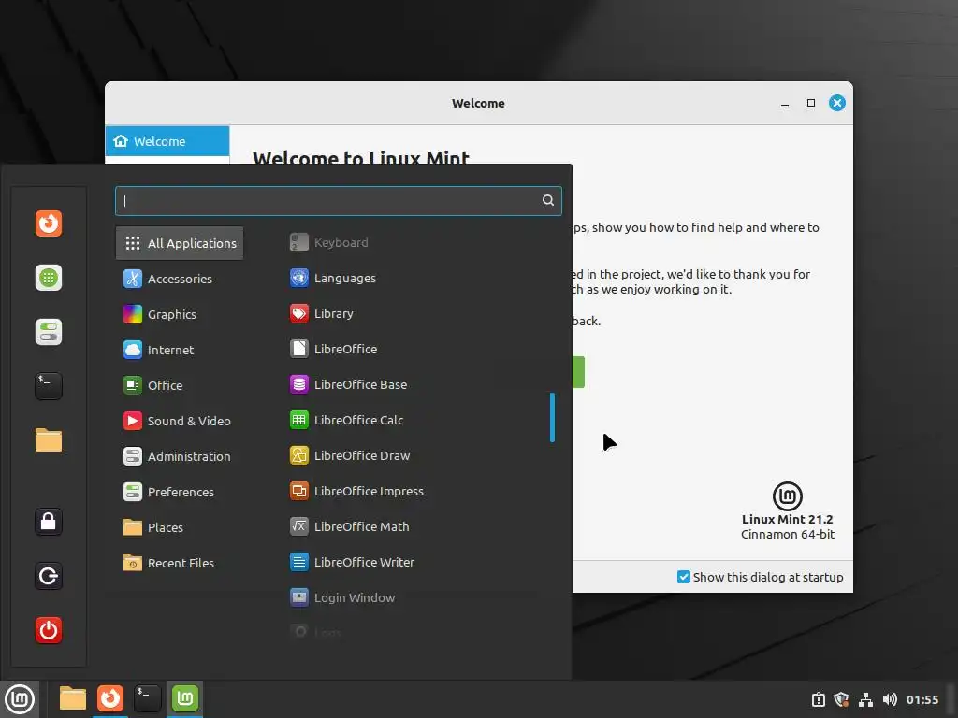Viewport: 958px width, 718px height.
Task: Open the Sound & Video category
Action: [180, 421]
